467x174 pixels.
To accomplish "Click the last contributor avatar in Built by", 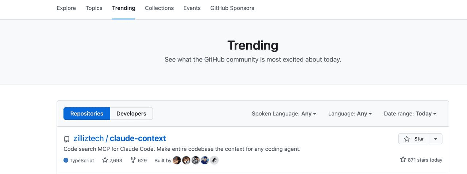I will coord(214,160).
